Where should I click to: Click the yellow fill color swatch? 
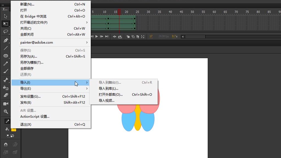14,129
